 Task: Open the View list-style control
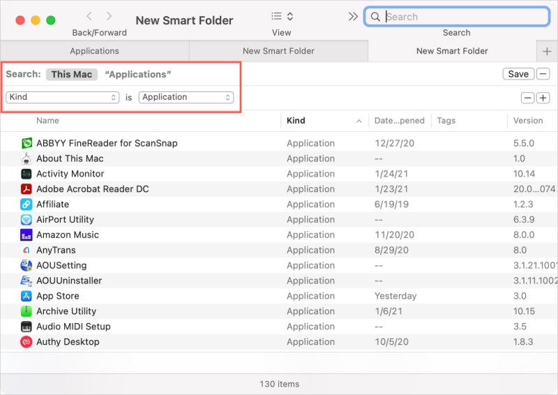[282, 16]
